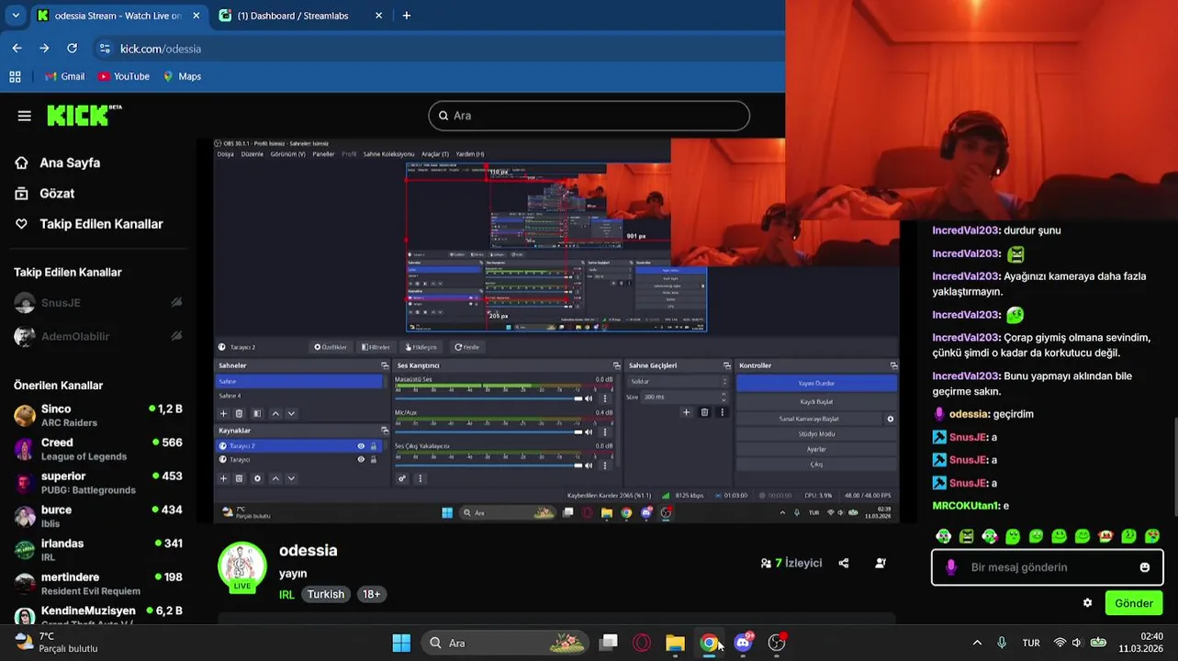Image resolution: width=1178 pixels, height=661 pixels.
Task: Delete the transition via Sahne Geçişleri trash
Action: [704, 412]
